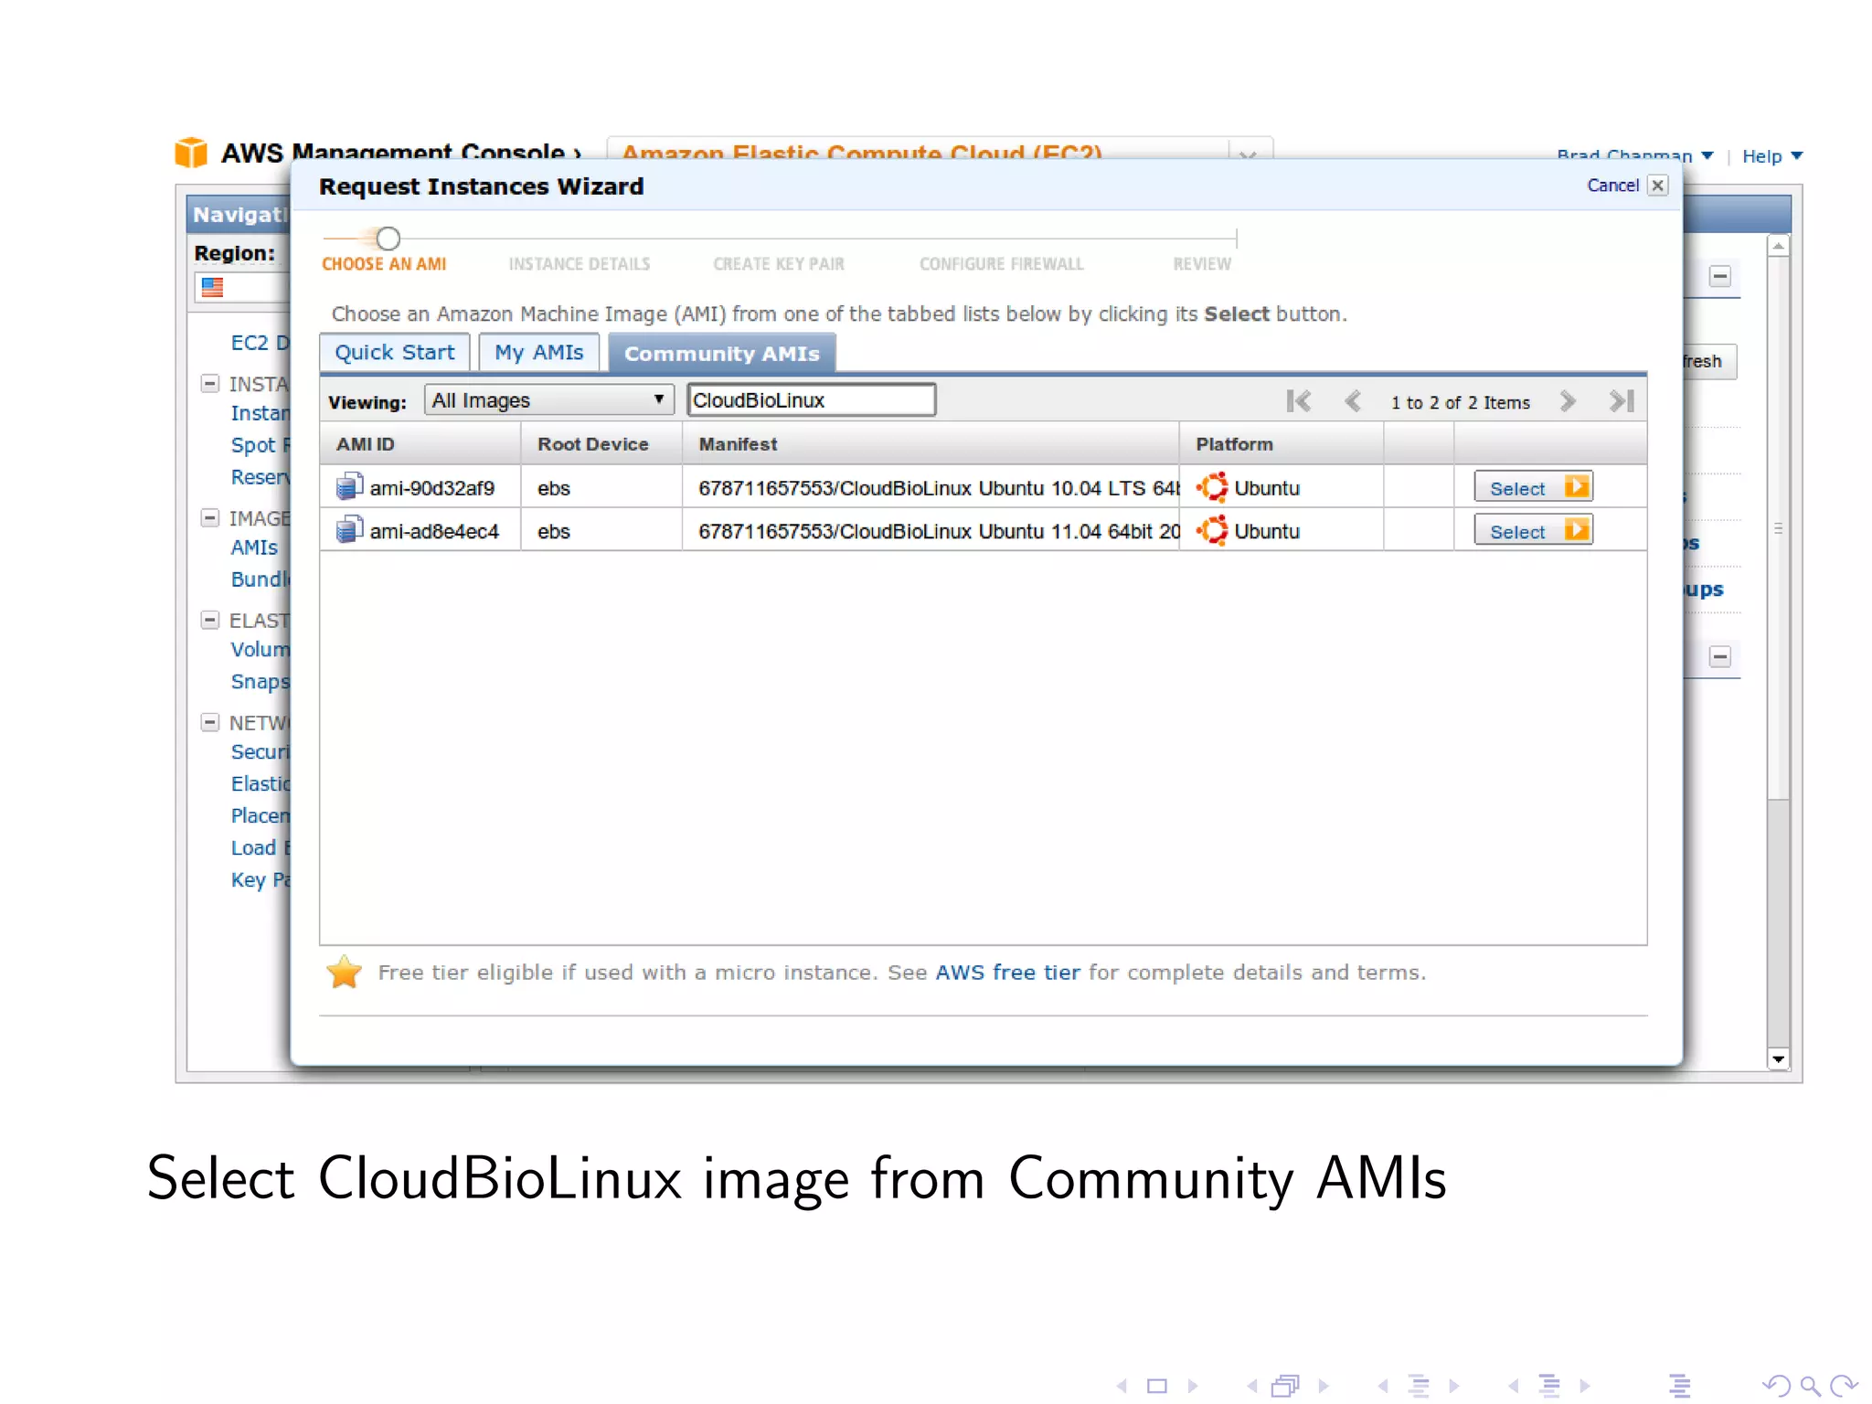Switch to the My AMIs tab
1872x1404 pixels.
(x=539, y=353)
